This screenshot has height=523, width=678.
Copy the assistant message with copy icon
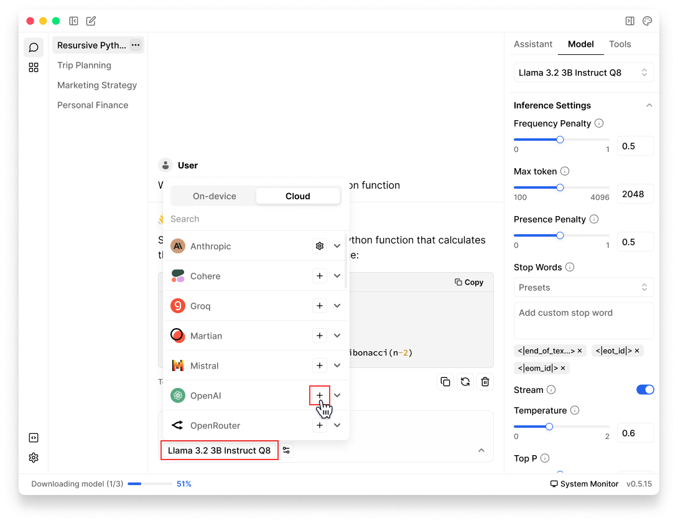point(445,382)
